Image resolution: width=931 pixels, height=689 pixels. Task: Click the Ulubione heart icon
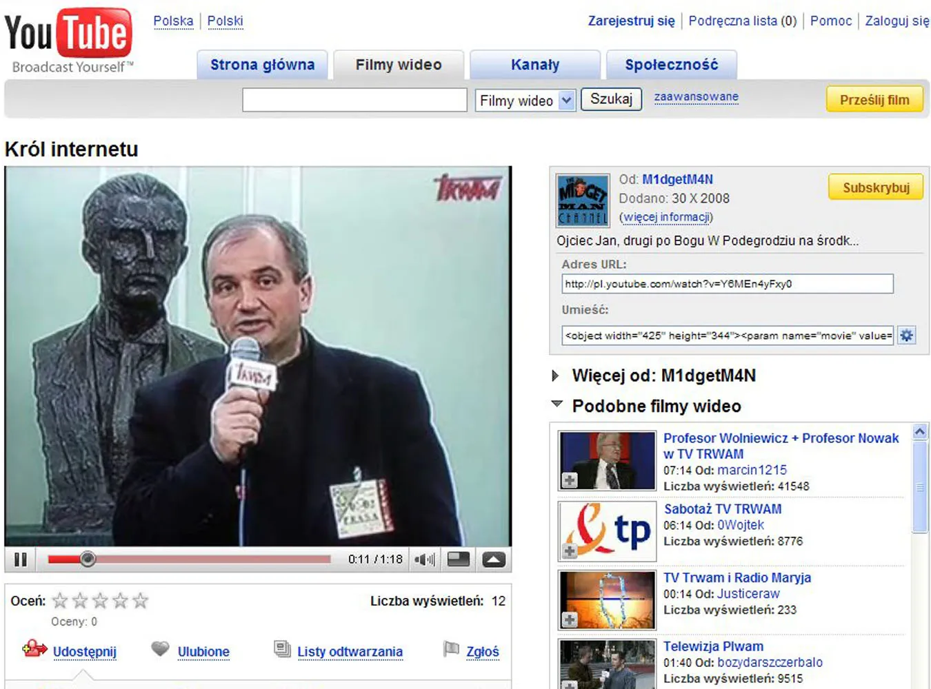[160, 649]
